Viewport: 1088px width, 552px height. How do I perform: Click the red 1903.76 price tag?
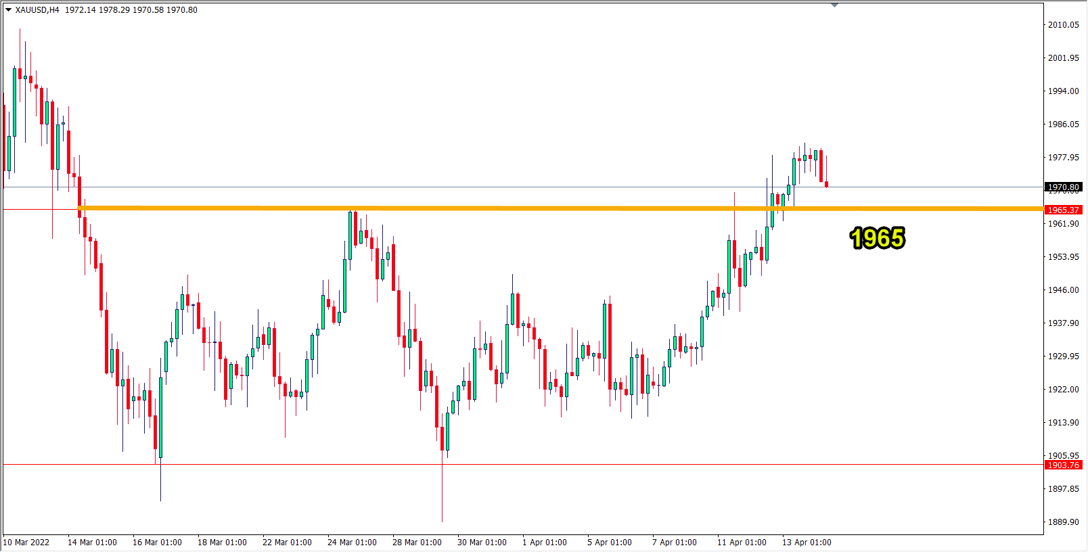(1064, 465)
